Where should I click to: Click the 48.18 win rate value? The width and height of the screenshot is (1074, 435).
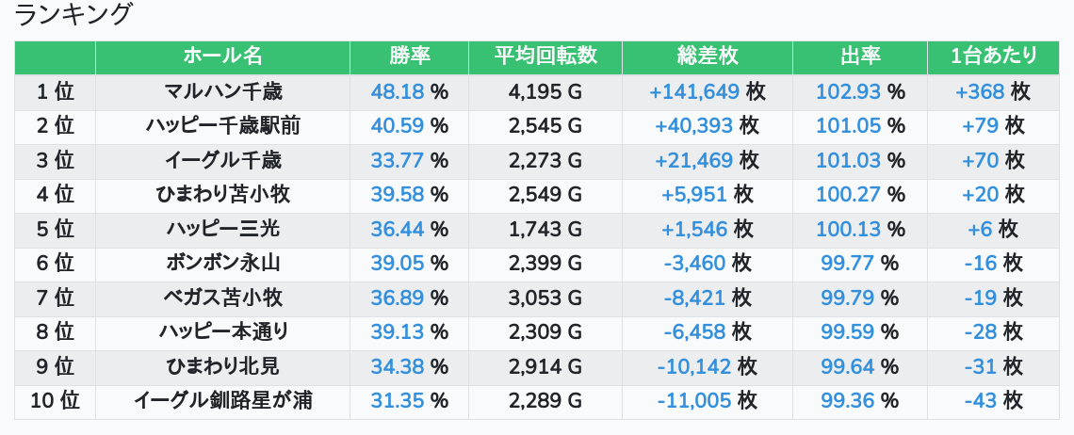coord(398,91)
